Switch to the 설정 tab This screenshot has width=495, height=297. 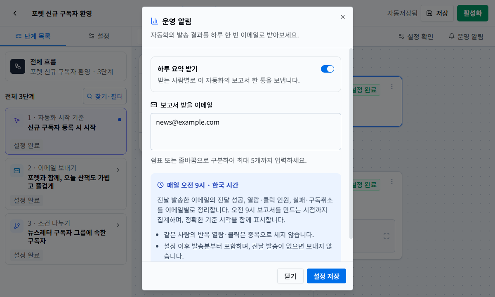pos(99,36)
